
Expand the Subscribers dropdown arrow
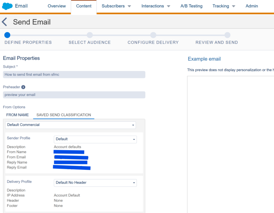(x=129, y=6)
